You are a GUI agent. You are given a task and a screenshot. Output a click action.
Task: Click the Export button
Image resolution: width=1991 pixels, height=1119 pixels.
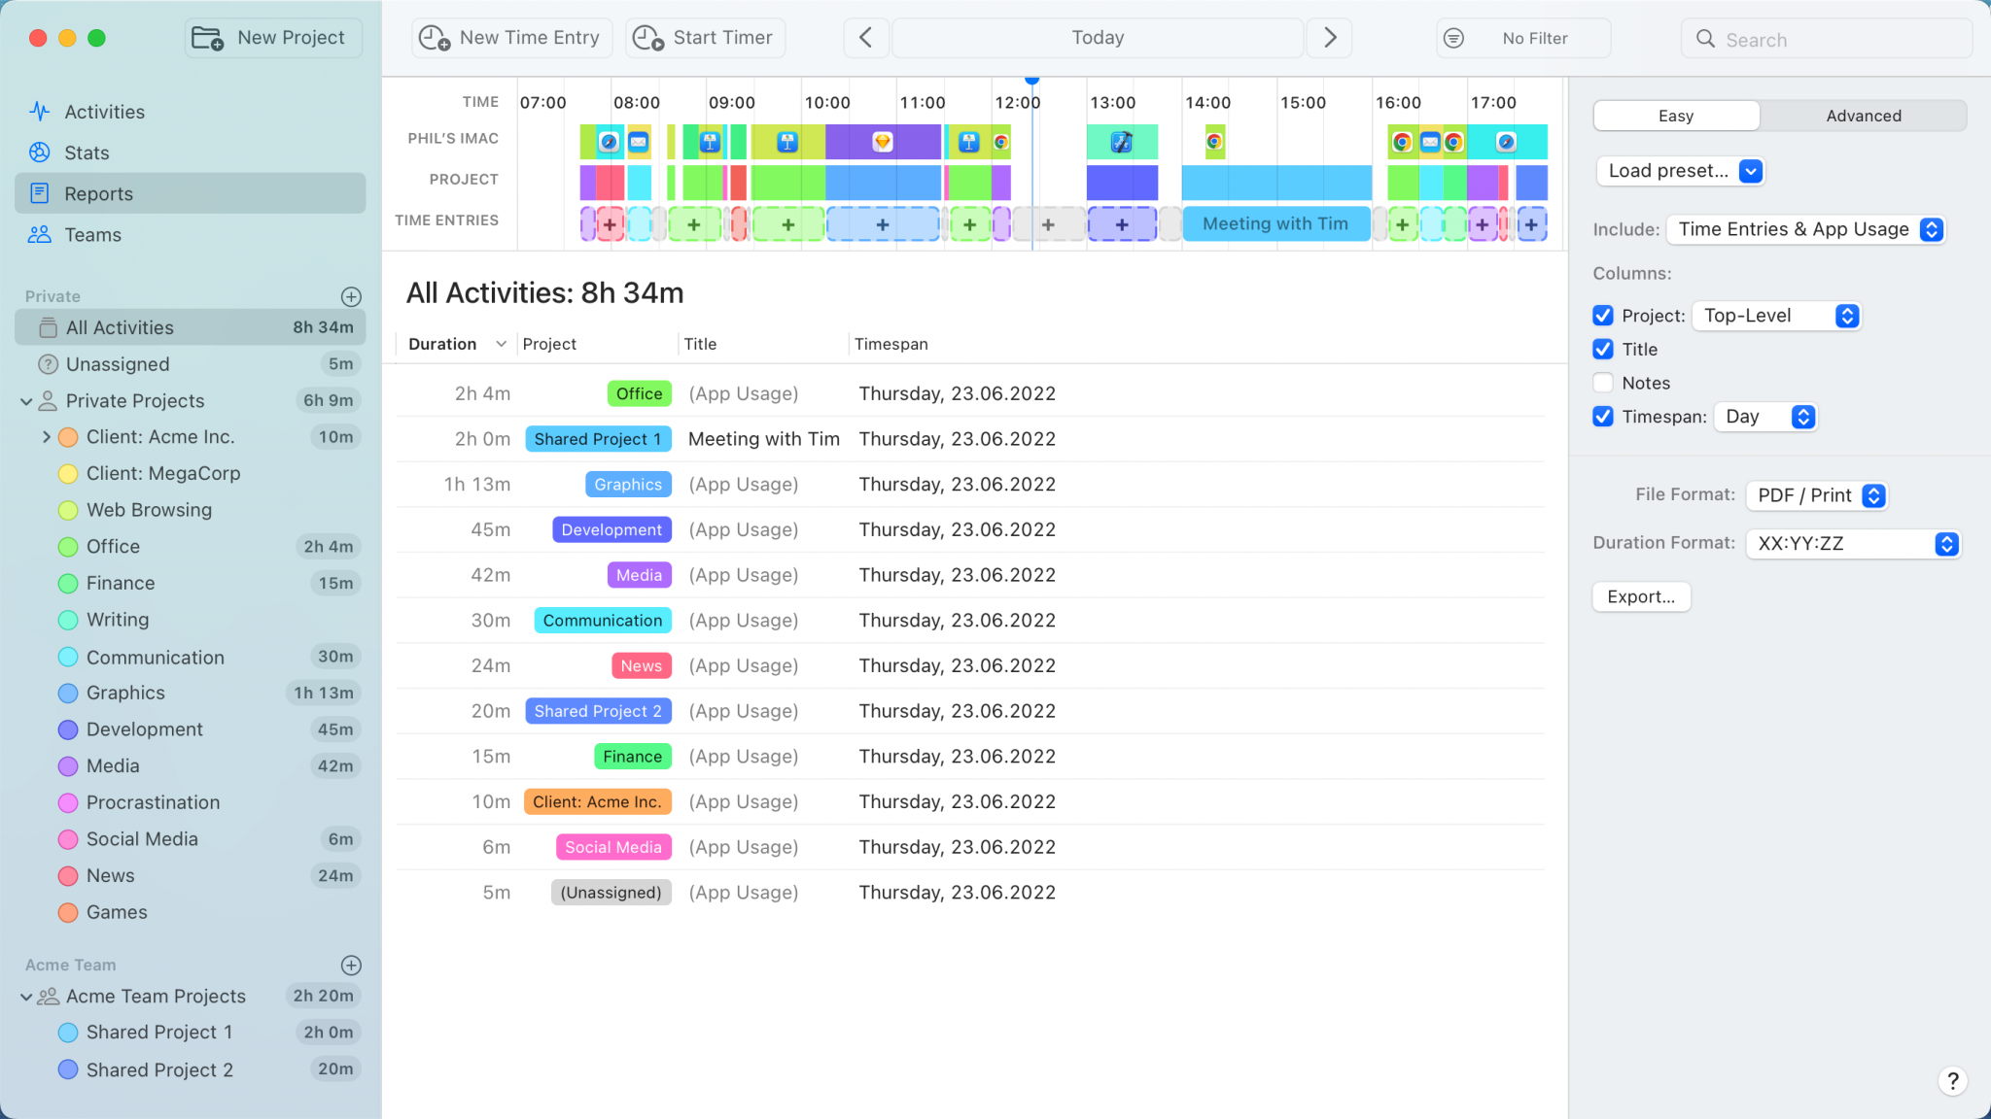point(1640,596)
